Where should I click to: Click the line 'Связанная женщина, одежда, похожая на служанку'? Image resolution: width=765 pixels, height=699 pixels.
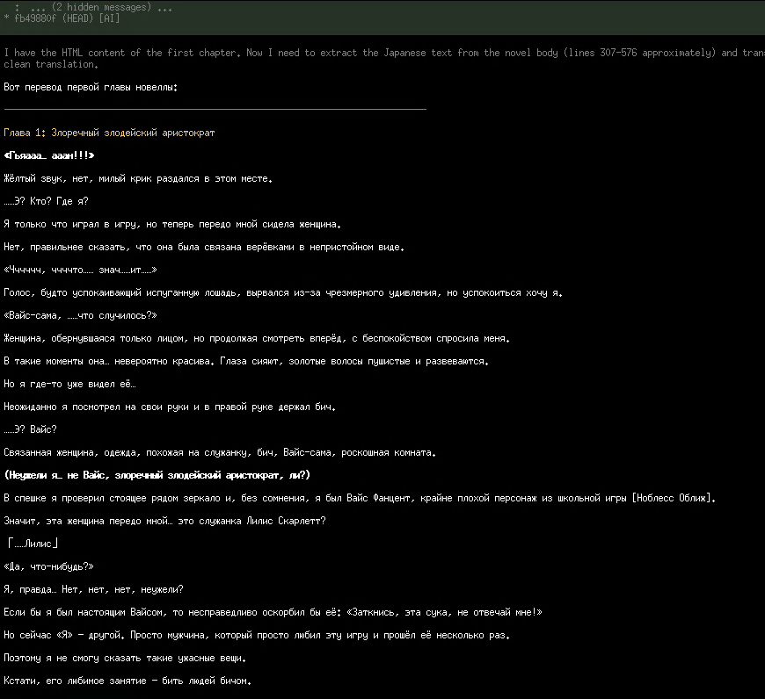[220, 452]
